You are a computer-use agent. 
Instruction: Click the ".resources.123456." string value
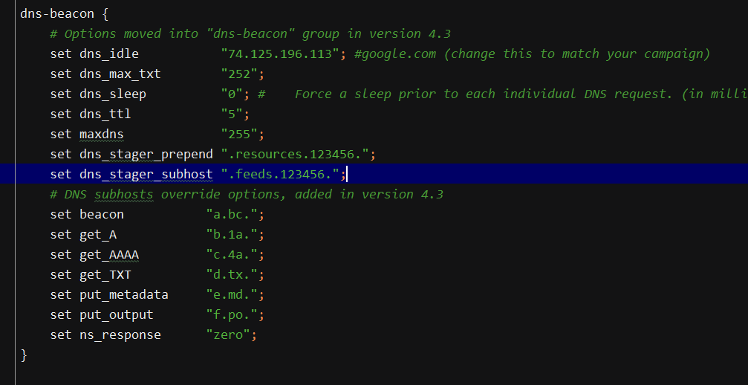tap(295, 154)
